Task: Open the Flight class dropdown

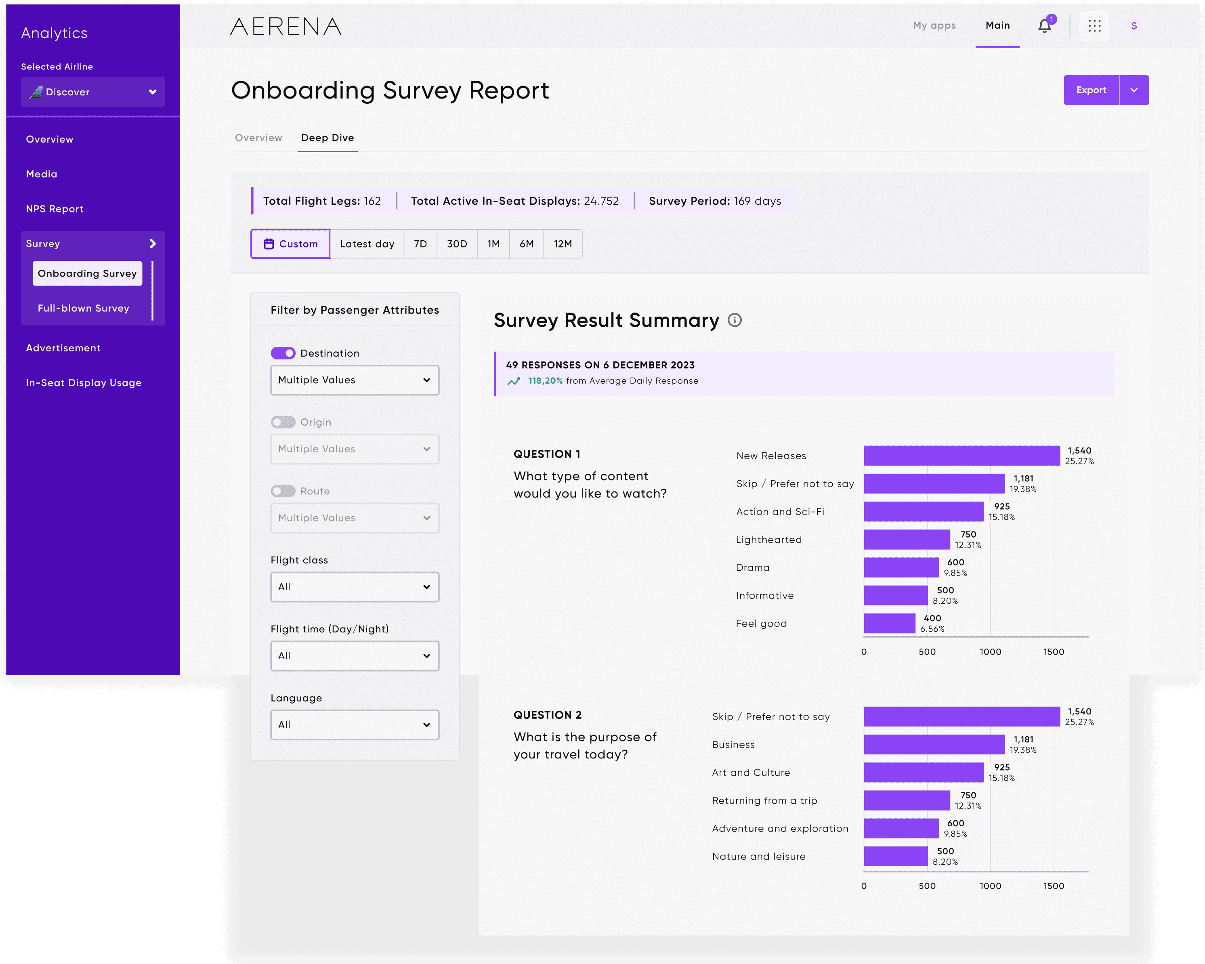Action: point(354,587)
